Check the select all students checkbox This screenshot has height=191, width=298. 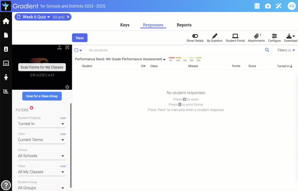click(76, 50)
